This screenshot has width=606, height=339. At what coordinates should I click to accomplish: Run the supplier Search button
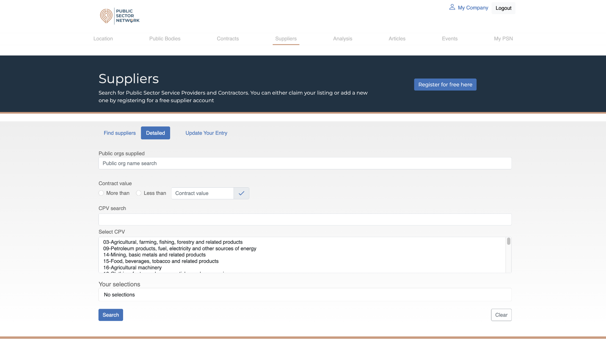tap(111, 315)
